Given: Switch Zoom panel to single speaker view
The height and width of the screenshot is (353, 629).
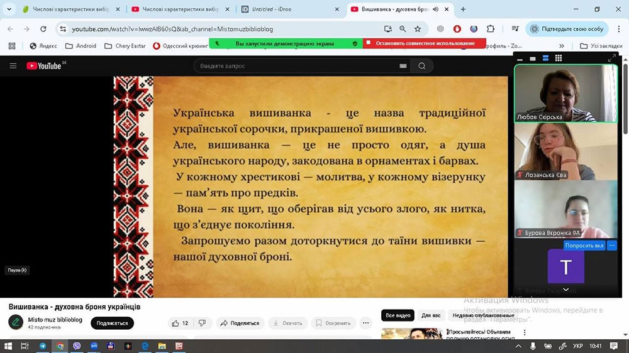Looking at the screenshot, I should 533,58.
